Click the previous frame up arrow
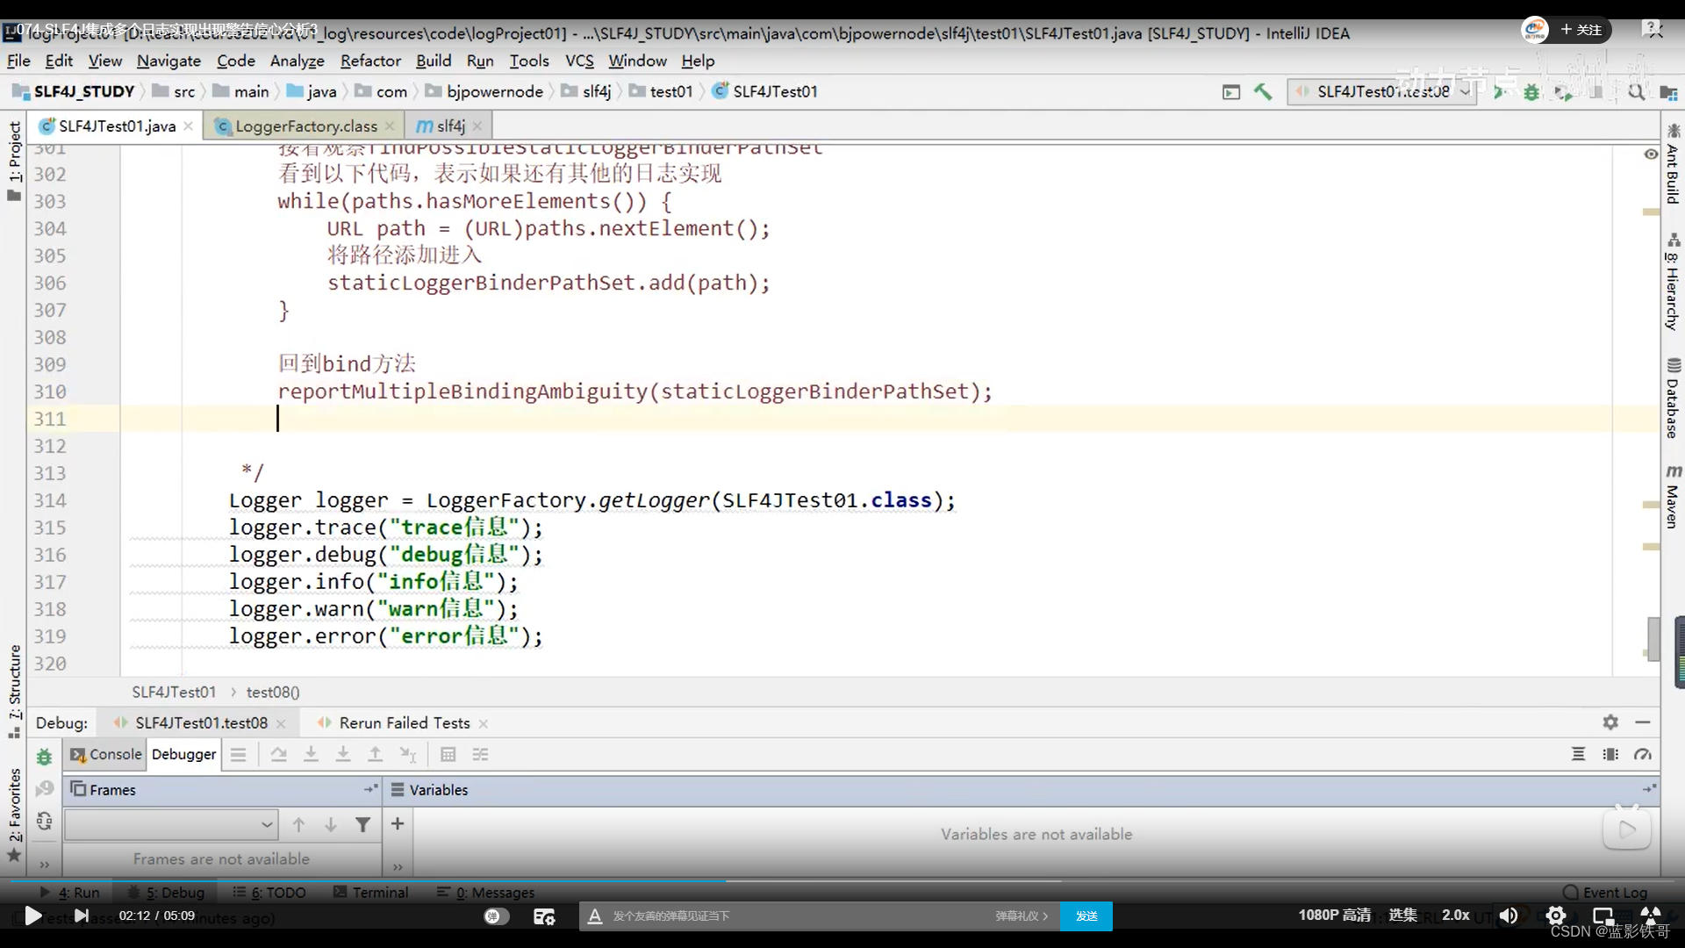 pyautogui.click(x=298, y=824)
